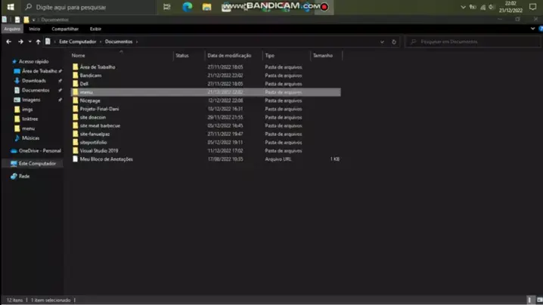Viewport: 543px width, 305px height.
Task: Select the Projeto-Final-Dani folder icon
Action: (x=76, y=109)
